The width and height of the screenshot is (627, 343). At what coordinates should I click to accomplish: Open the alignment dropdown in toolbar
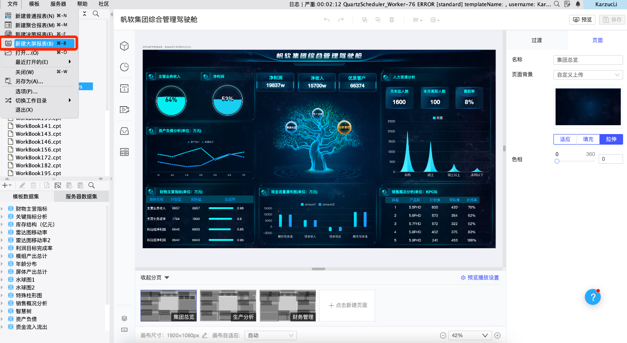tap(418, 20)
